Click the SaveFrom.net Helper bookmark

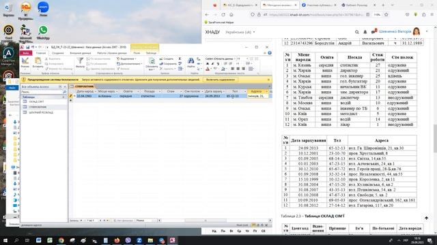[219, 22]
